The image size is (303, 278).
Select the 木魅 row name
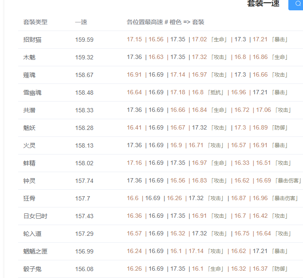[x=29, y=57]
